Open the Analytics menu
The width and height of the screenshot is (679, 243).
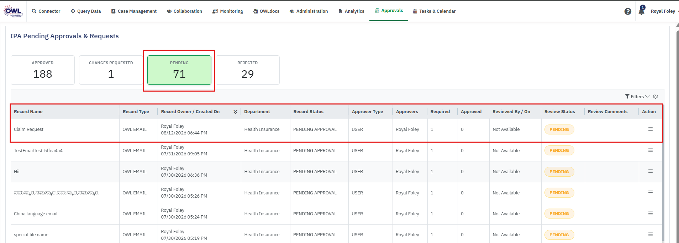pos(351,11)
